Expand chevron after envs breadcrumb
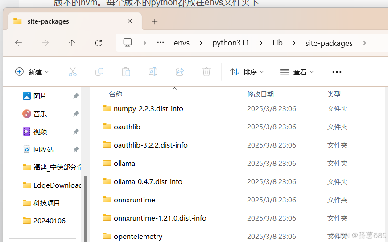 point(201,43)
